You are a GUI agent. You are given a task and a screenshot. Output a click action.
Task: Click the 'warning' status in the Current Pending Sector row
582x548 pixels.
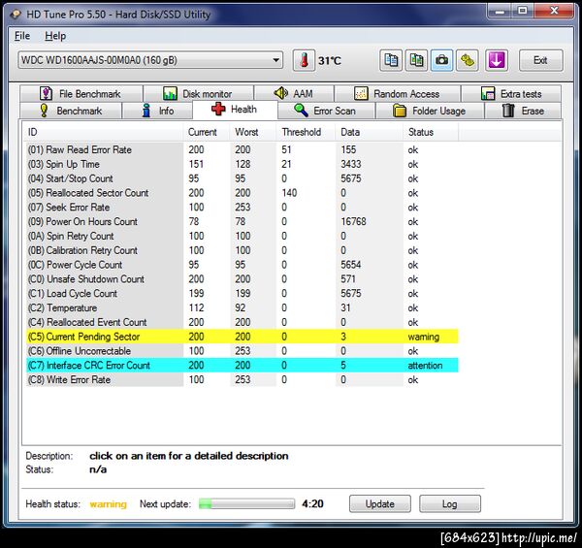coord(424,337)
